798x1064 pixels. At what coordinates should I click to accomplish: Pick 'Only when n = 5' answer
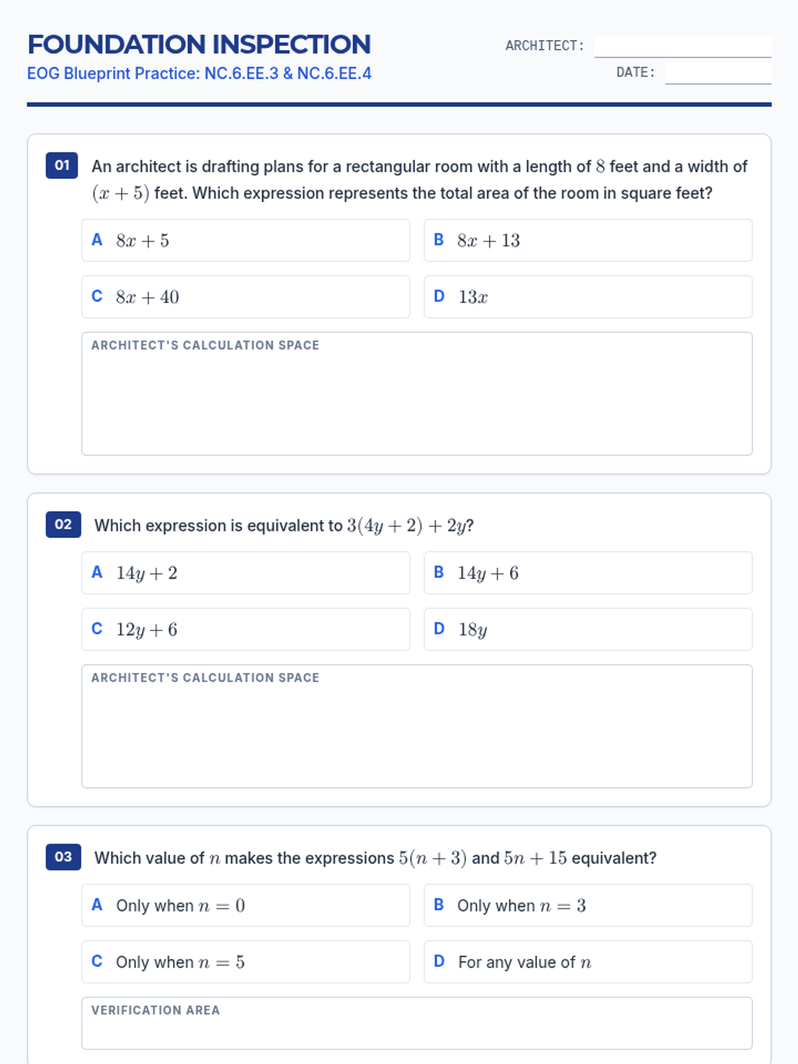245,962
